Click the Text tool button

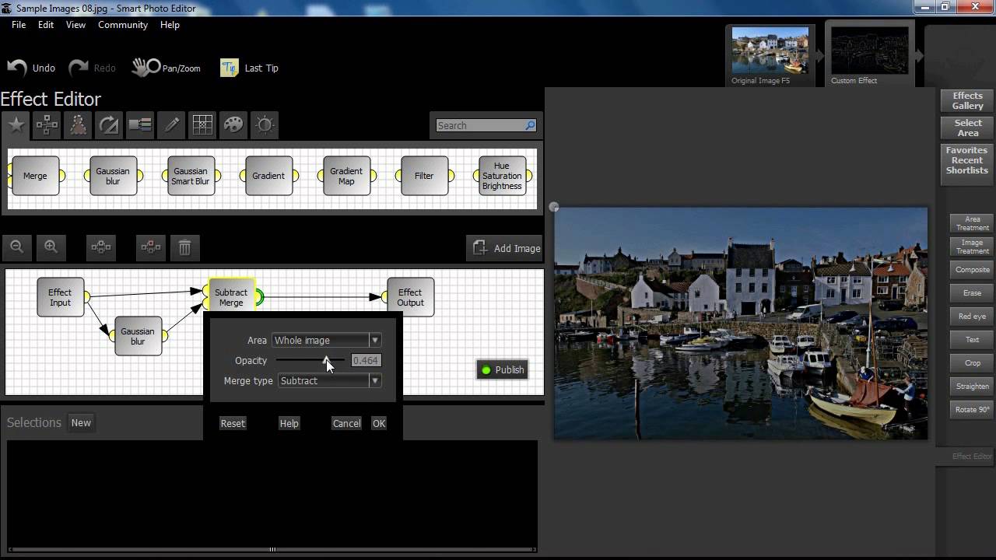click(972, 340)
